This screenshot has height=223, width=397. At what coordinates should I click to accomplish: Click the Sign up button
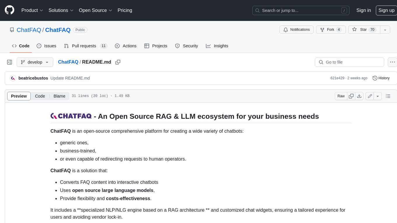tap(386, 10)
